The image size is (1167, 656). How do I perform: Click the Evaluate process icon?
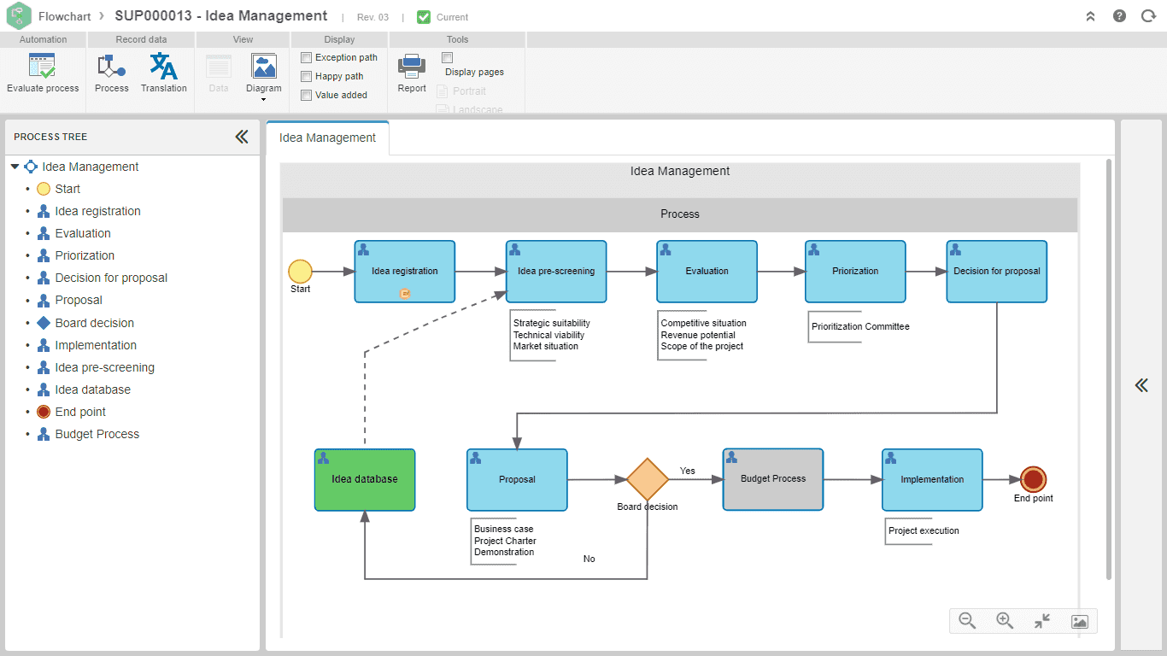[42, 67]
